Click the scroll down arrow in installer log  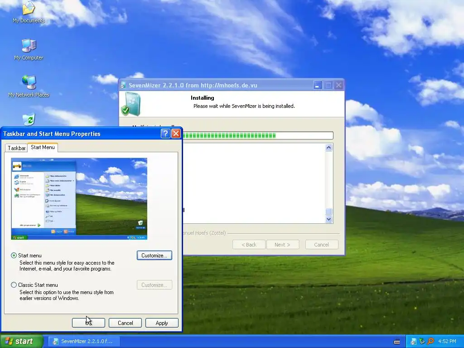[x=329, y=219]
